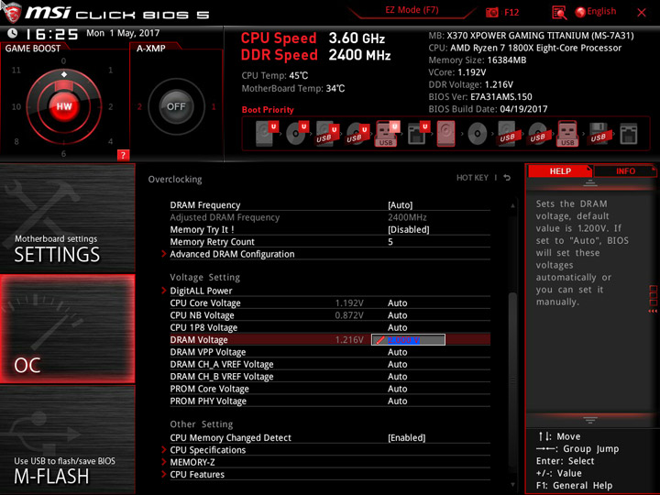
Task: Click the Adjusted DRAM Frequency 2400MHz value
Action: tap(407, 217)
